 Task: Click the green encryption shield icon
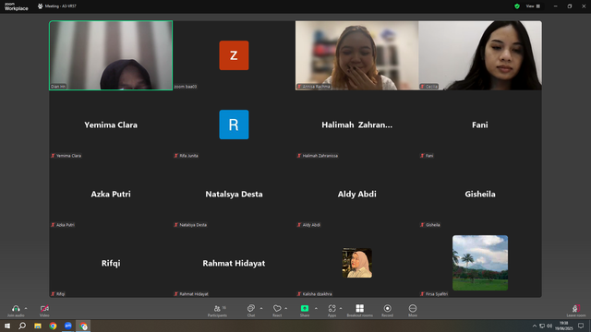click(517, 6)
